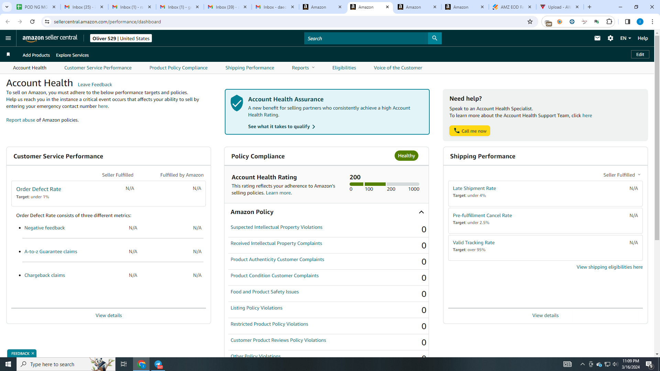660x371 pixels.
Task: Open Negative feedback metric
Action: (44, 228)
